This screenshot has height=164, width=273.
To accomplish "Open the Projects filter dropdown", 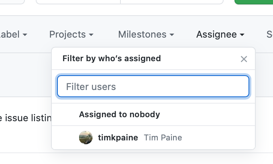I will coord(71,34).
